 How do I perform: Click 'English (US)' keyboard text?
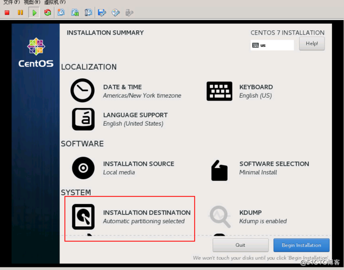(256, 96)
